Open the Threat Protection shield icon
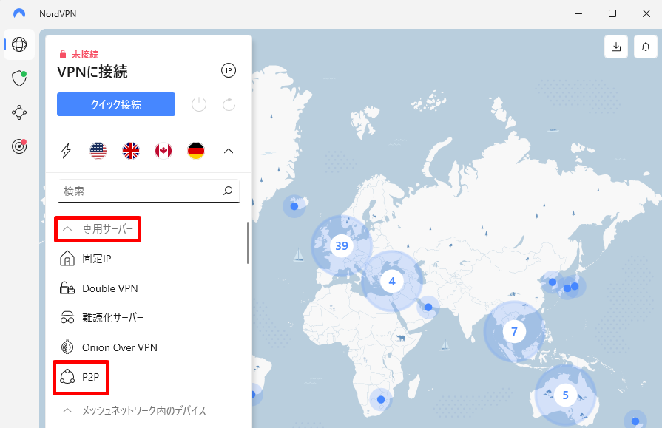Screen dimensions: 662x428 [x=19, y=78]
